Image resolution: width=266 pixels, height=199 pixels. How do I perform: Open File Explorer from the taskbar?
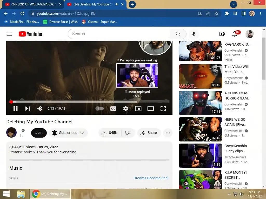21,194
